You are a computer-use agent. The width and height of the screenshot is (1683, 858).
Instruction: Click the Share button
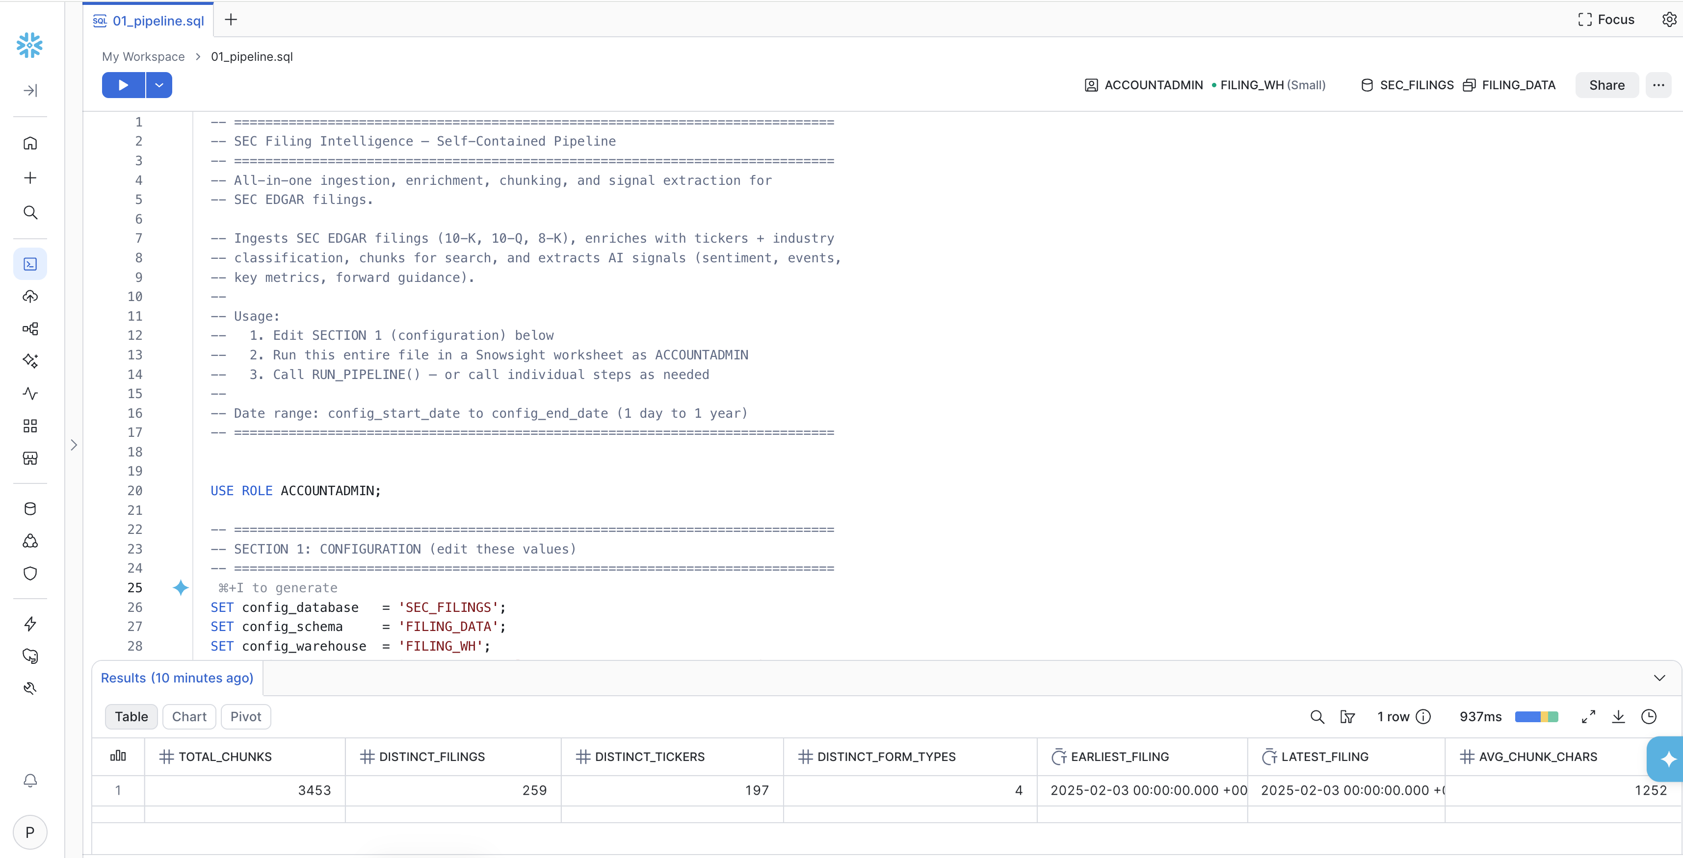(x=1606, y=85)
